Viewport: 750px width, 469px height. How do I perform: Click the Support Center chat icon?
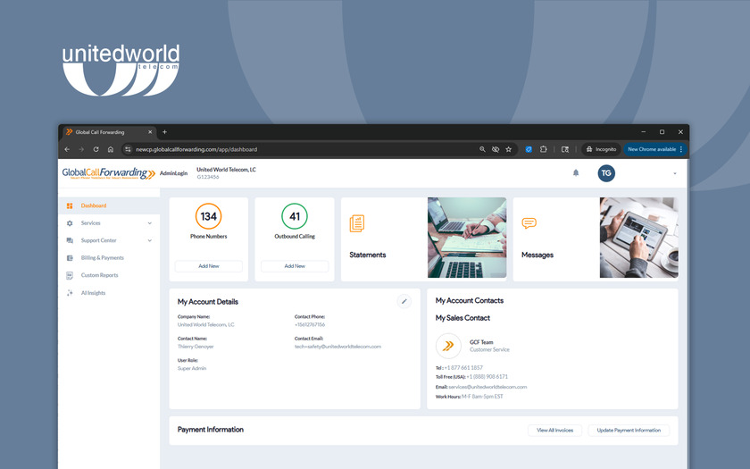pos(70,240)
